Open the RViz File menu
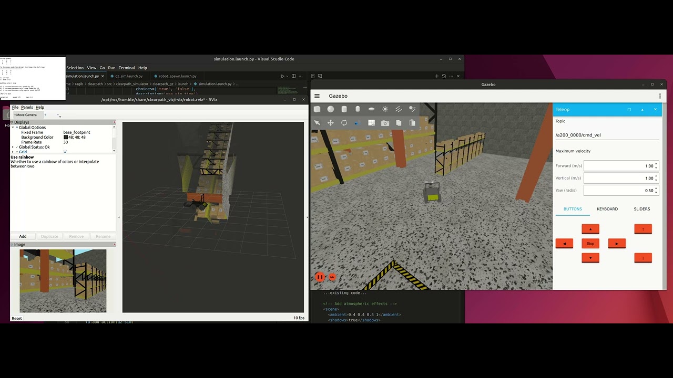Viewport: 673px width, 378px height. [15, 107]
